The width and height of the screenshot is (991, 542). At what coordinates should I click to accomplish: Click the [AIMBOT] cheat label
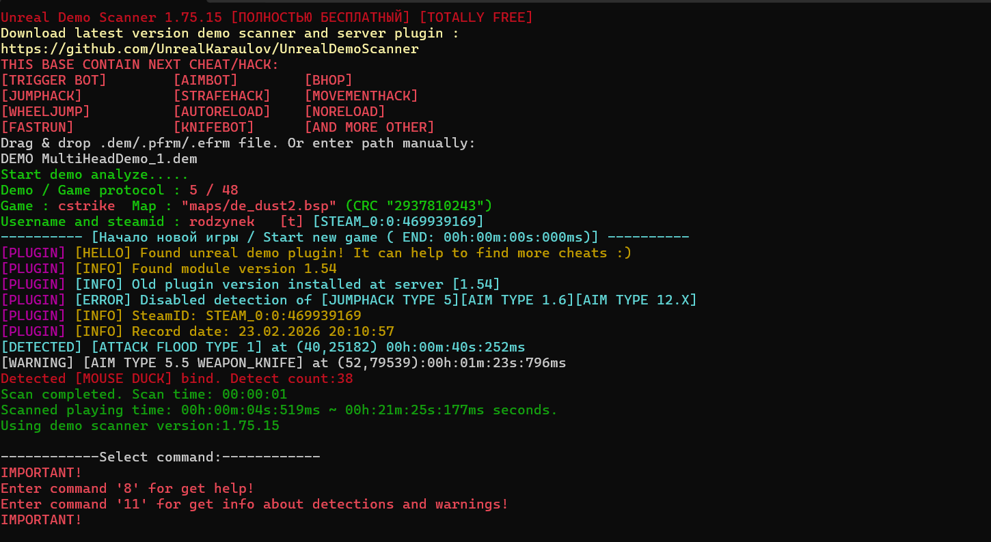point(205,81)
